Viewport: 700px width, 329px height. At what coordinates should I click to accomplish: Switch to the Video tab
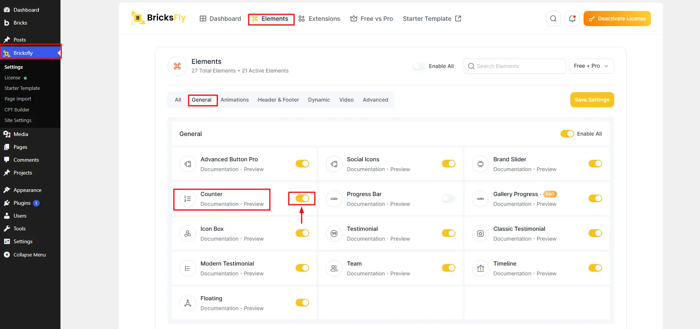coord(346,100)
